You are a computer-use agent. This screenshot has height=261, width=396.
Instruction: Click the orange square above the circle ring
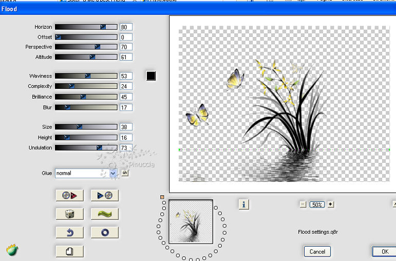point(162,197)
